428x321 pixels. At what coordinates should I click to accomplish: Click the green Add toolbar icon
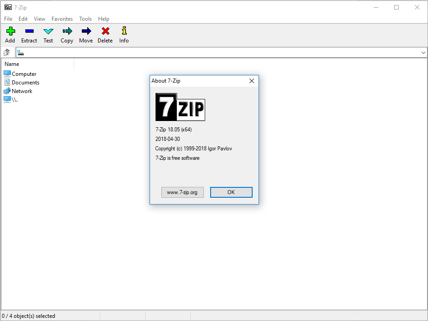click(x=10, y=31)
